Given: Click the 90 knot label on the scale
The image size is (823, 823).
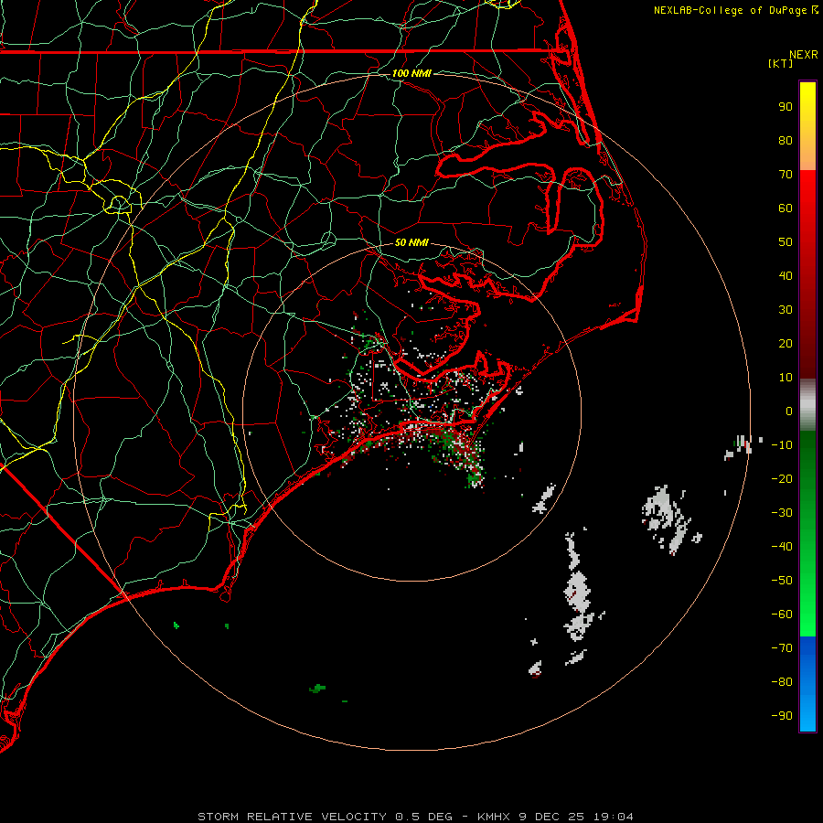Looking at the screenshot, I should (786, 107).
